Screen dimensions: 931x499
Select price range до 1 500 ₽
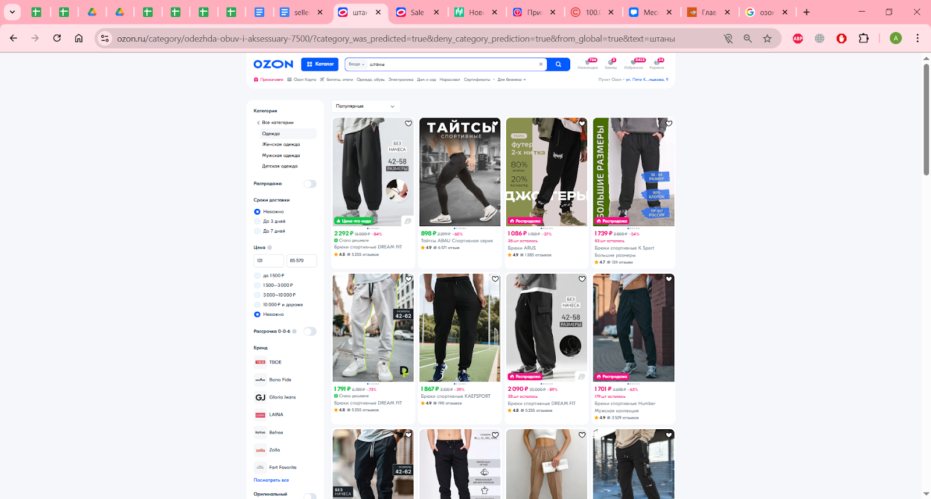point(257,276)
